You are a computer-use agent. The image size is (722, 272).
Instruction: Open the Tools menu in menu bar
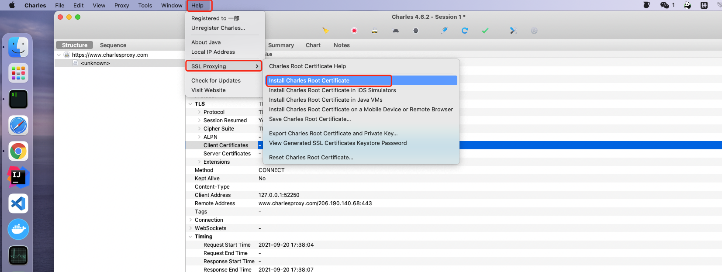click(x=145, y=5)
